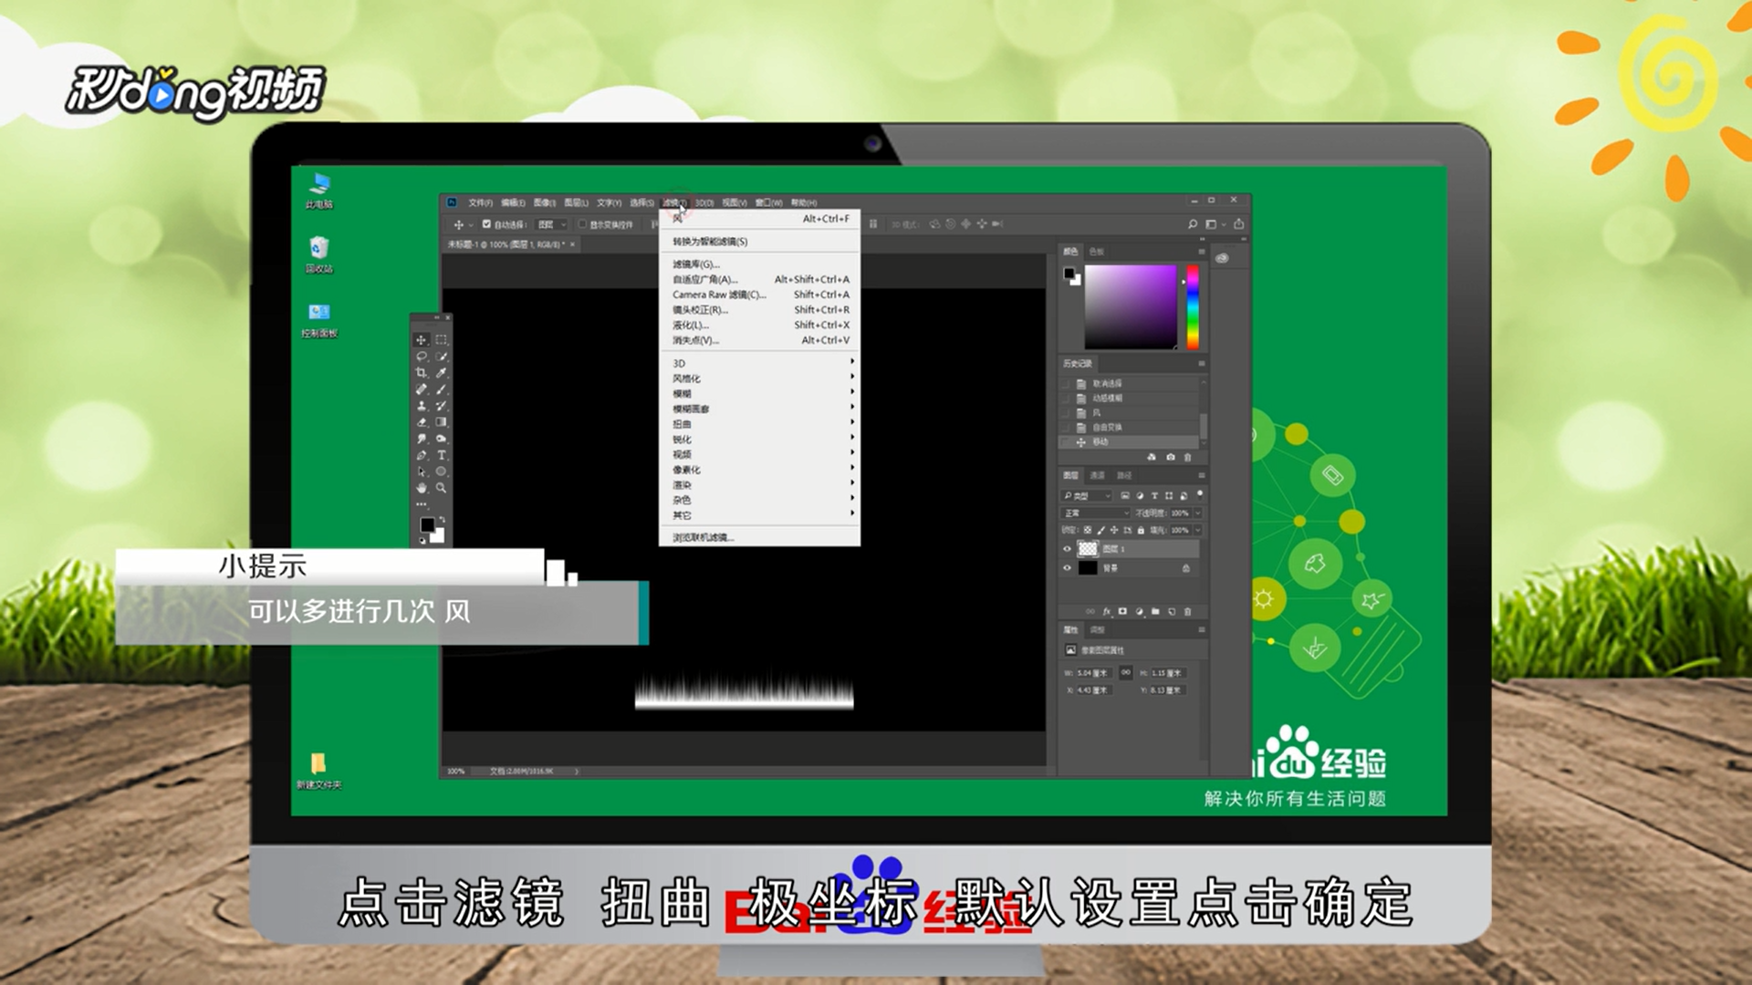The image size is (1752, 985).
Task: Click the rainbow hue slider strip
Action: 1192,306
